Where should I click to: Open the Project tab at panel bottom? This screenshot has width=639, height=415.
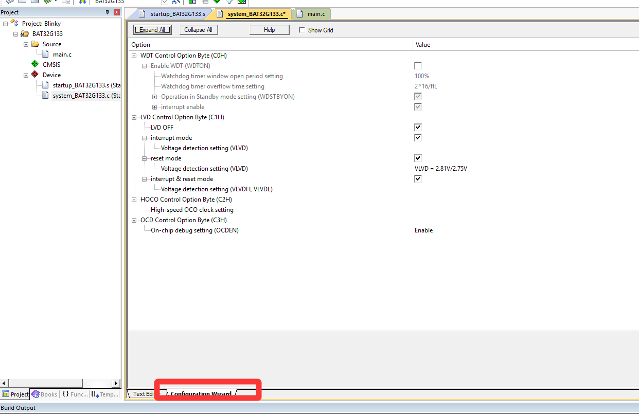(15, 394)
